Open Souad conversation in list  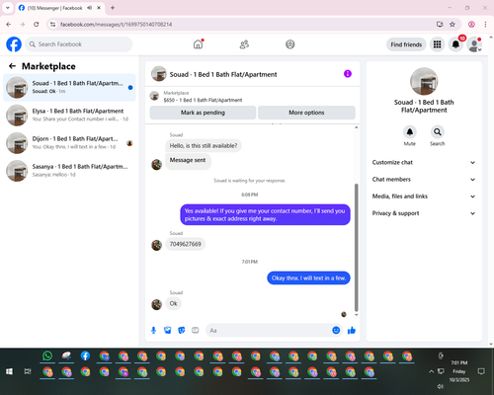pyautogui.click(x=69, y=88)
